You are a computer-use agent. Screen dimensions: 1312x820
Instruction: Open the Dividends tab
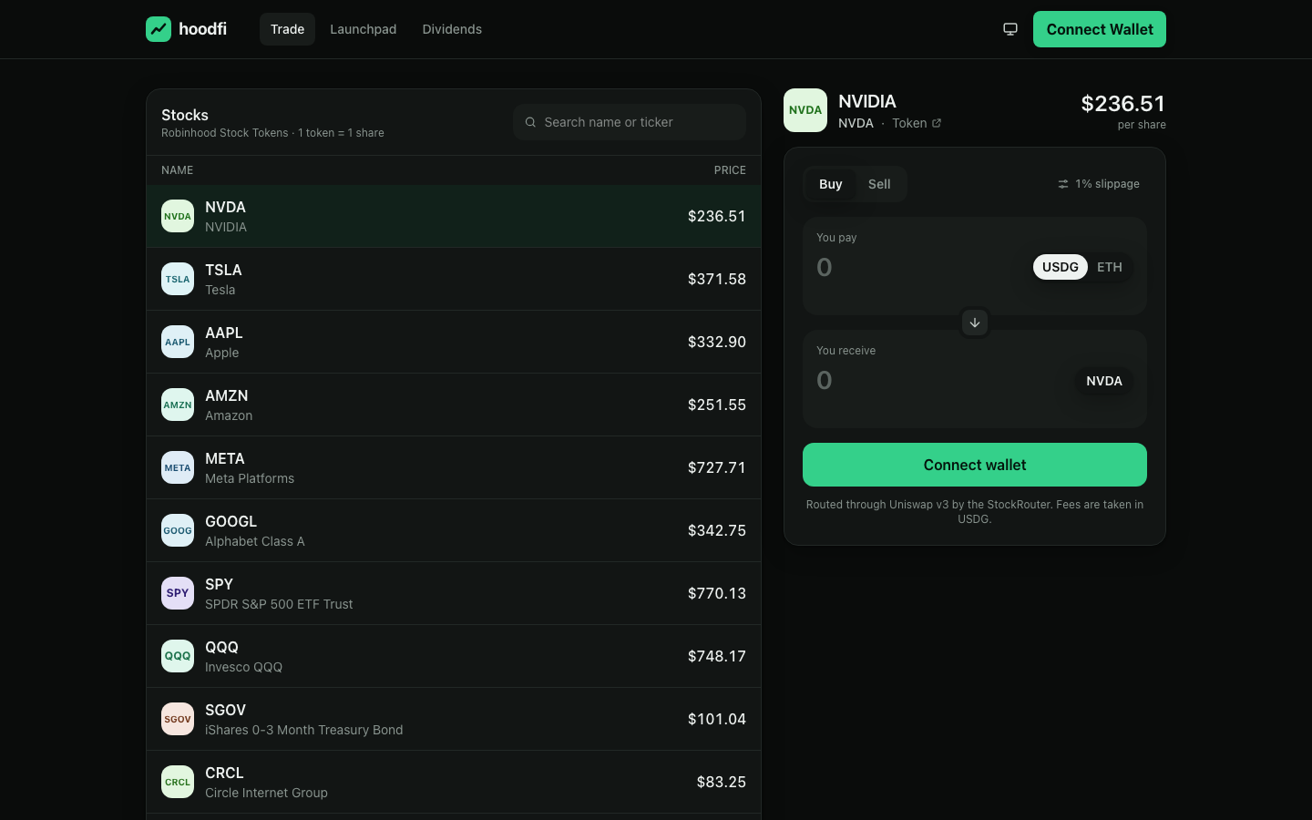tap(452, 29)
